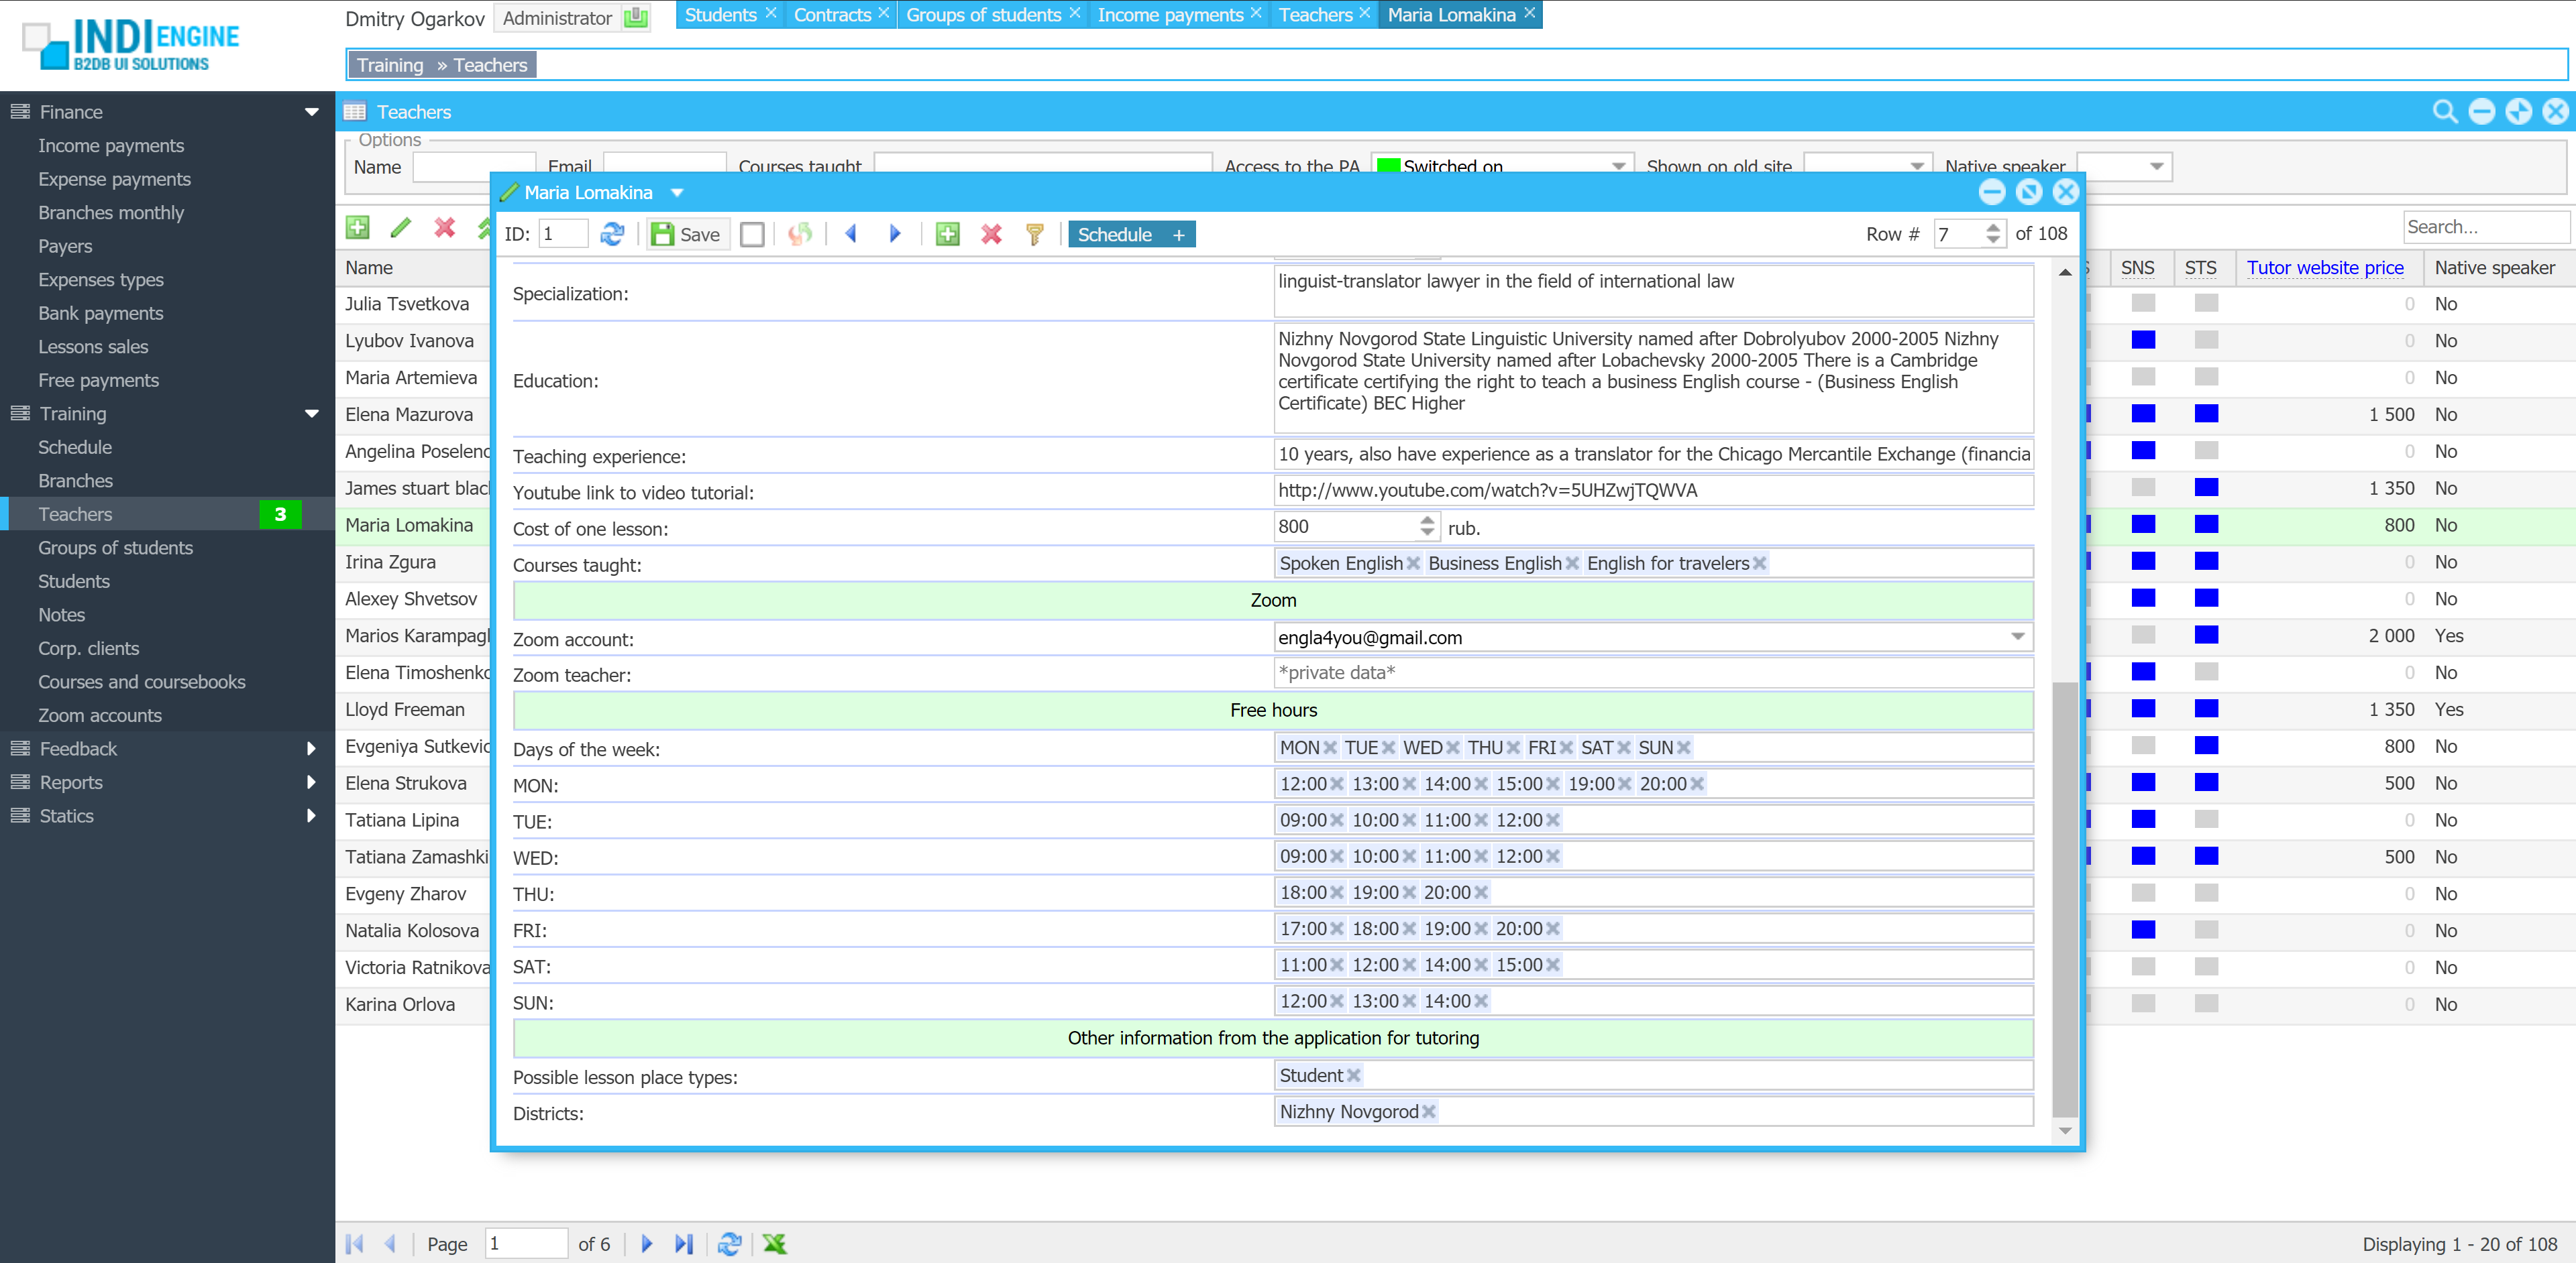
Task: Click the pencil edit icon in grid toolbar
Action: tap(400, 228)
